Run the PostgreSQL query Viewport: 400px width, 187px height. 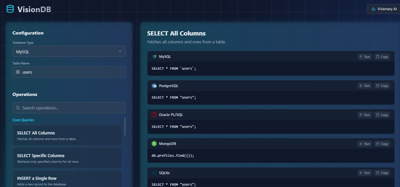[365, 85]
